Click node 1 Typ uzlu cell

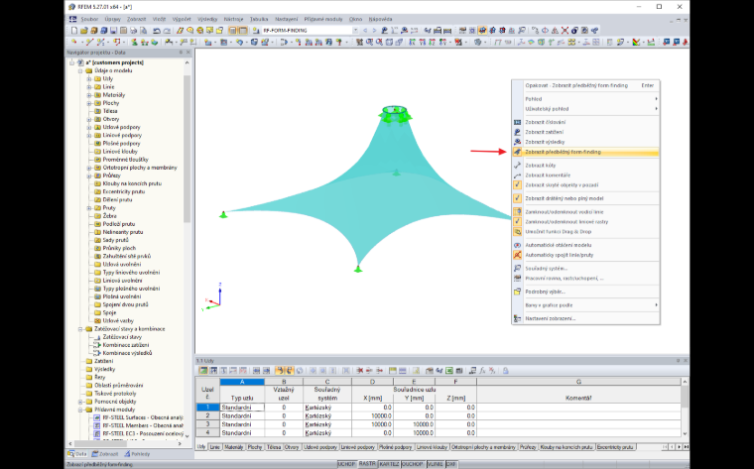(242, 408)
